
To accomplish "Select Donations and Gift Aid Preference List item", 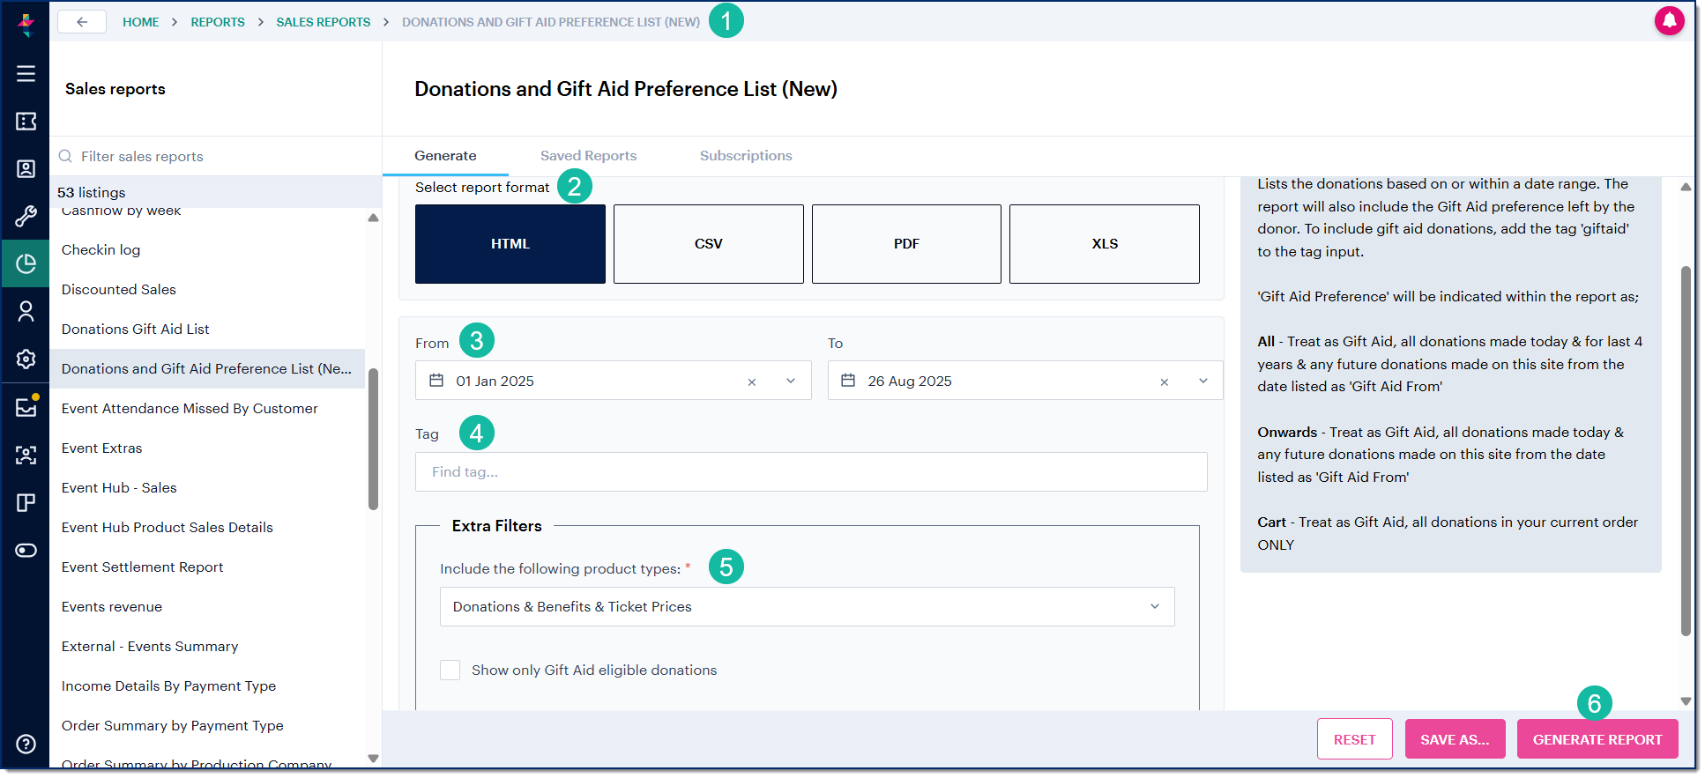I will tap(207, 368).
